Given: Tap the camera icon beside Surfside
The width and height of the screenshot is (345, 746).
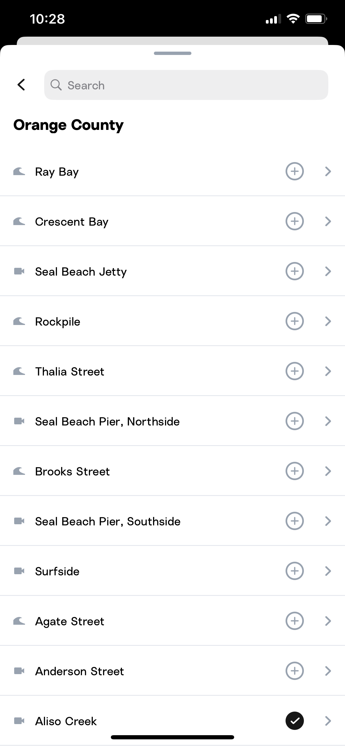Looking at the screenshot, I should 19,571.
